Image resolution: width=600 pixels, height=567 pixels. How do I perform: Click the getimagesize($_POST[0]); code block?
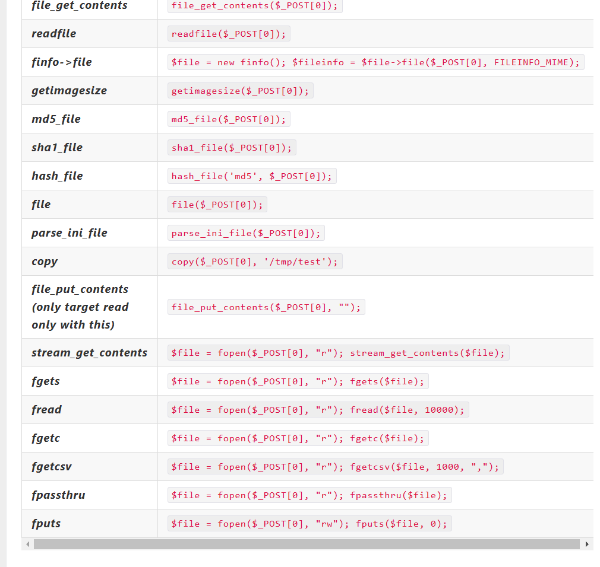click(x=240, y=91)
